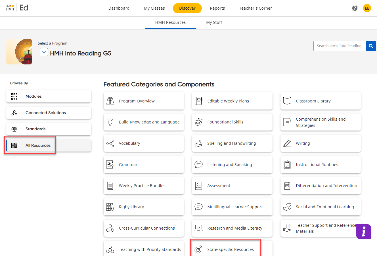
Task: Switch to the My Stuff tab
Action: coord(214,22)
